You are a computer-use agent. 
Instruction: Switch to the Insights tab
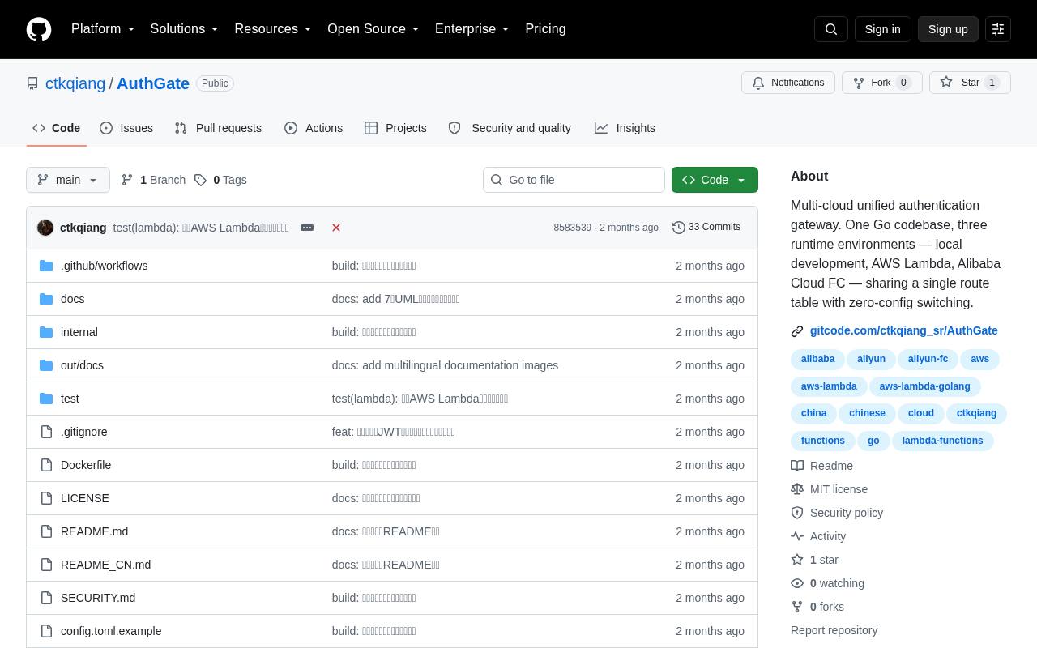(x=625, y=128)
